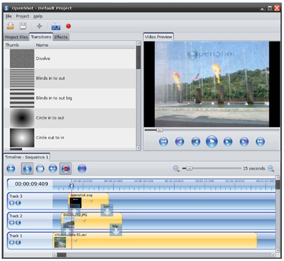284x261 pixels.
Task: Click the blue camera toolbar icon
Action: pyautogui.click(x=56, y=26)
